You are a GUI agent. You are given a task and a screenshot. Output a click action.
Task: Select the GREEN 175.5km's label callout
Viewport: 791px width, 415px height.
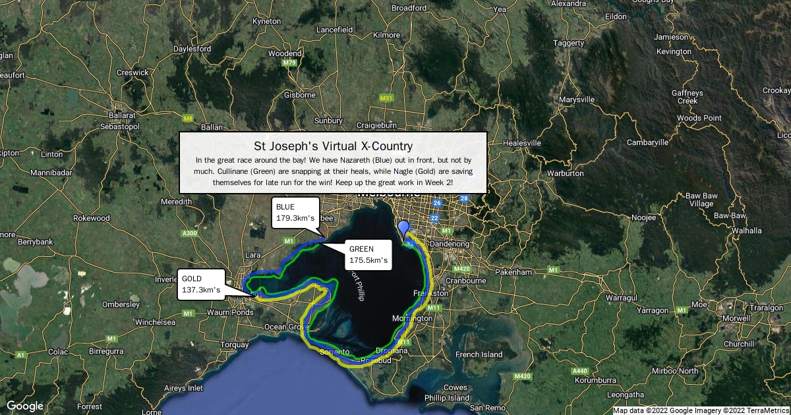(368, 254)
